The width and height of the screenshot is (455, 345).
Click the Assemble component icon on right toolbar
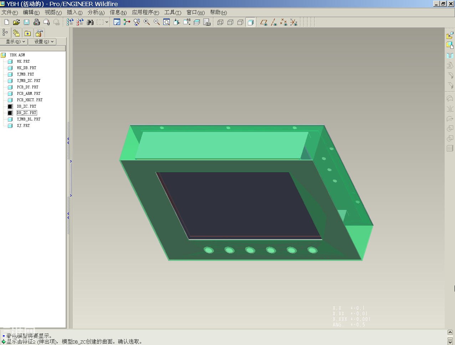coord(450,35)
